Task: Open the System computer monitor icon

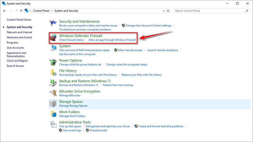Action: [x=53, y=48]
